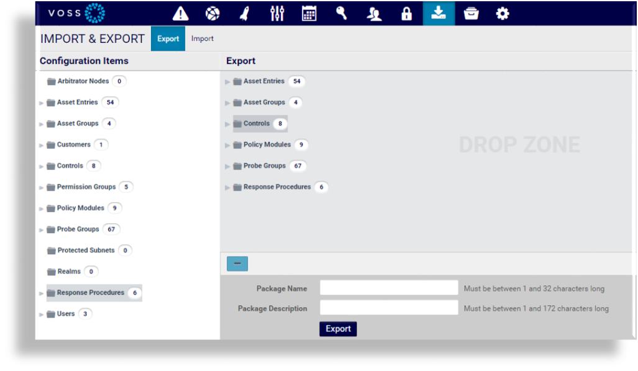Click the calendar icon in top bar

(309, 14)
